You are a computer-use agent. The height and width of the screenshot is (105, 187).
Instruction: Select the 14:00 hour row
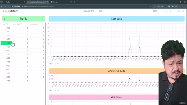(23, 81)
